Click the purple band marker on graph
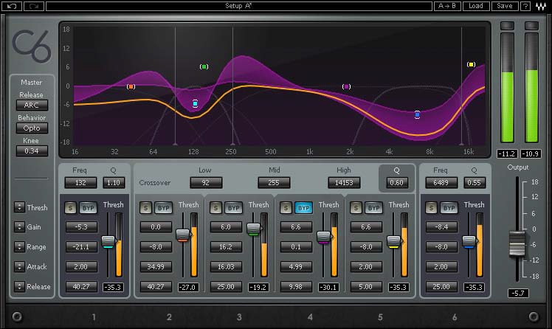This screenshot has width=552, height=329. pos(346,87)
